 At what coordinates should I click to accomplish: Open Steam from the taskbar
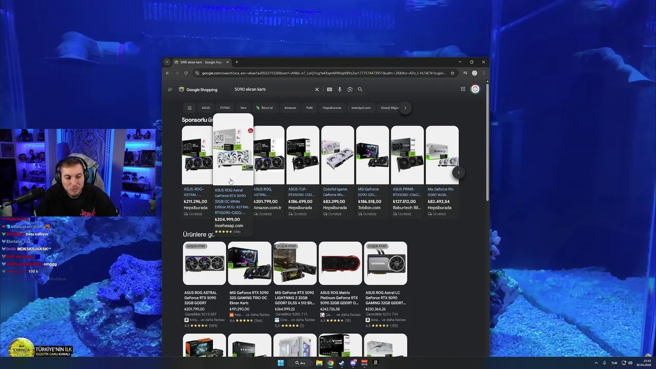[342, 363]
